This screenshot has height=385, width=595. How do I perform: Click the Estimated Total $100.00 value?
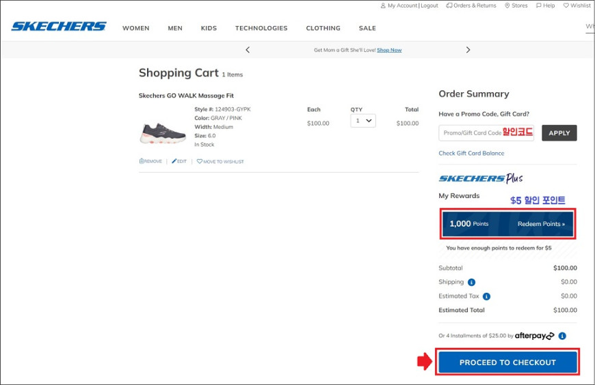pyautogui.click(x=565, y=311)
